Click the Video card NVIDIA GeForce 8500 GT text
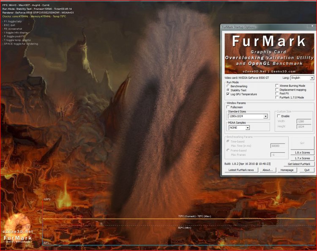The height and width of the screenshot is (251, 317). (x=247, y=78)
